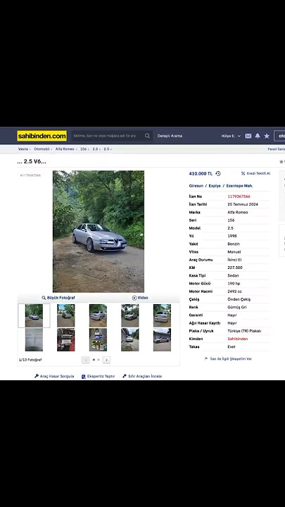Image resolution: width=285 pixels, height=507 pixels.
Task: Click the Büyük Fotoğraf magnifier icon
Action: coord(44,298)
